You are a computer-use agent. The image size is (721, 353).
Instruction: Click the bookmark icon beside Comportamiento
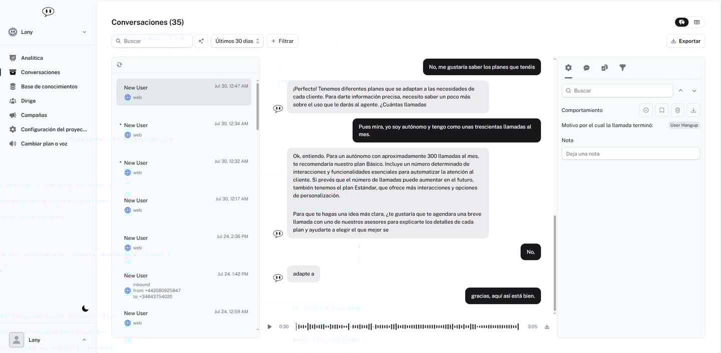(661, 110)
